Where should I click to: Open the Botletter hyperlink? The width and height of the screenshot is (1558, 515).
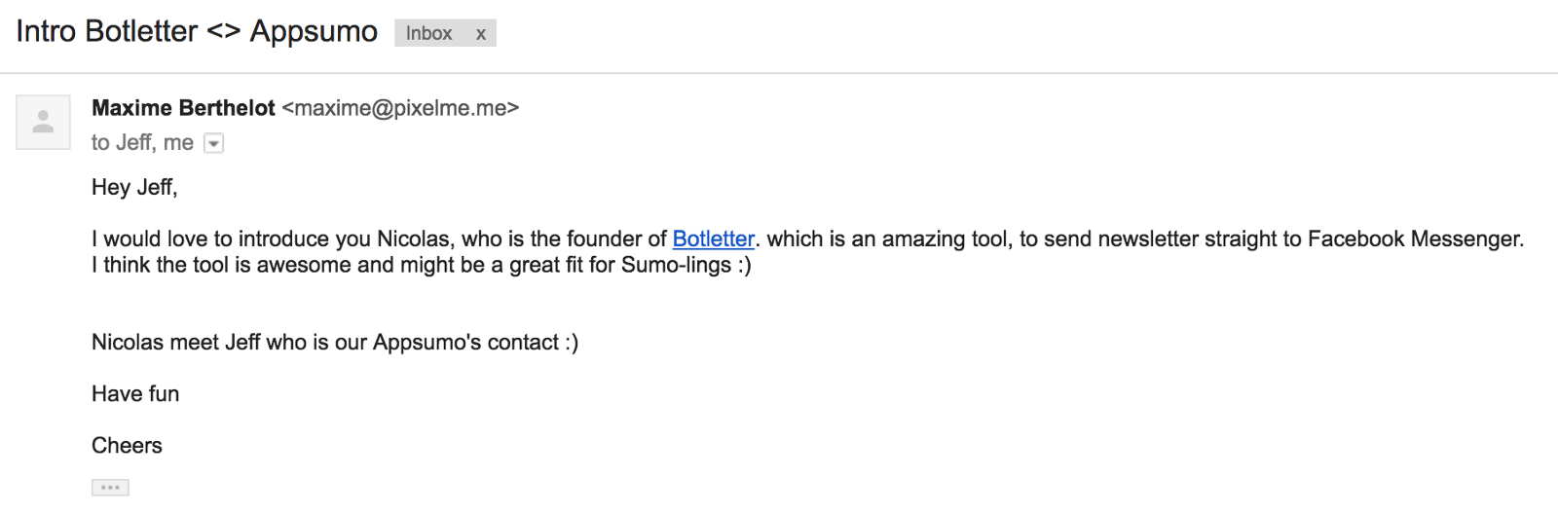point(713,239)
